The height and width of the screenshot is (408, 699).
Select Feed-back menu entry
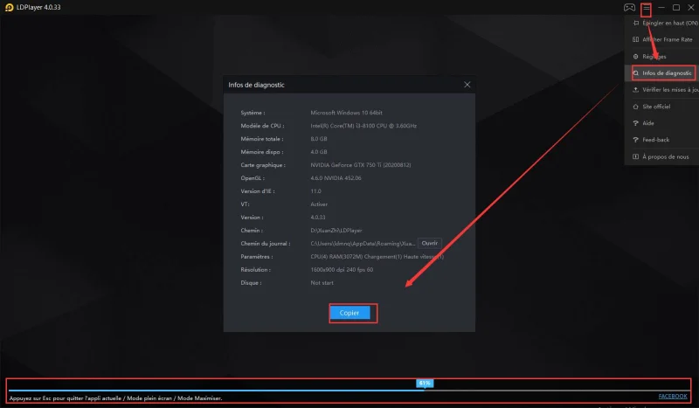tap(662, 140)
